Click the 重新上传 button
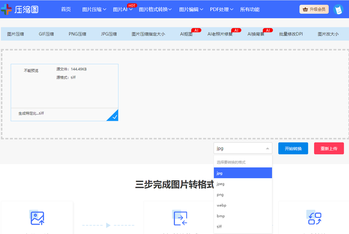 coord(329,148)
